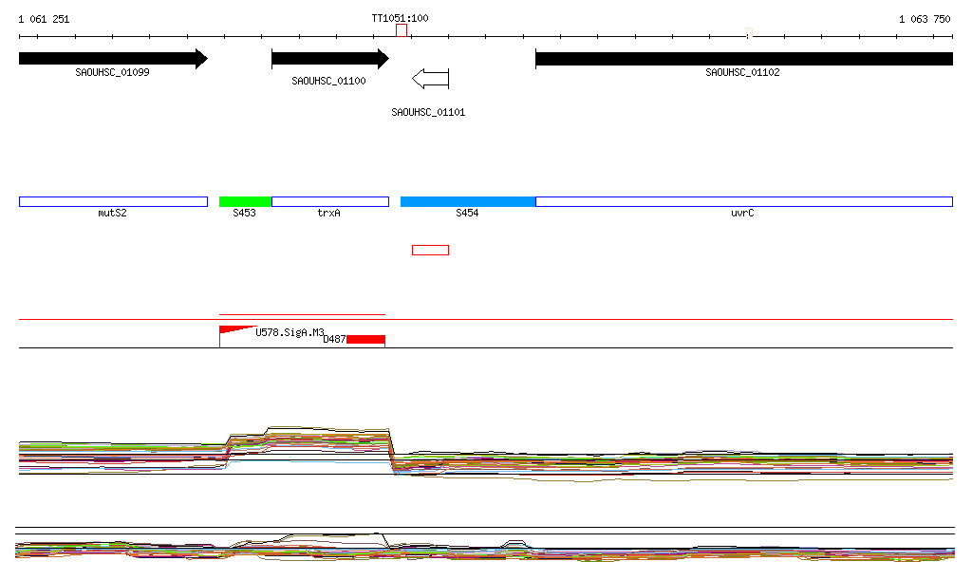Image resolution: width=972 pixels, height=580 pixels.
Task: Click the start coordinate 1 061 251
Action: (x=44, y=19)
